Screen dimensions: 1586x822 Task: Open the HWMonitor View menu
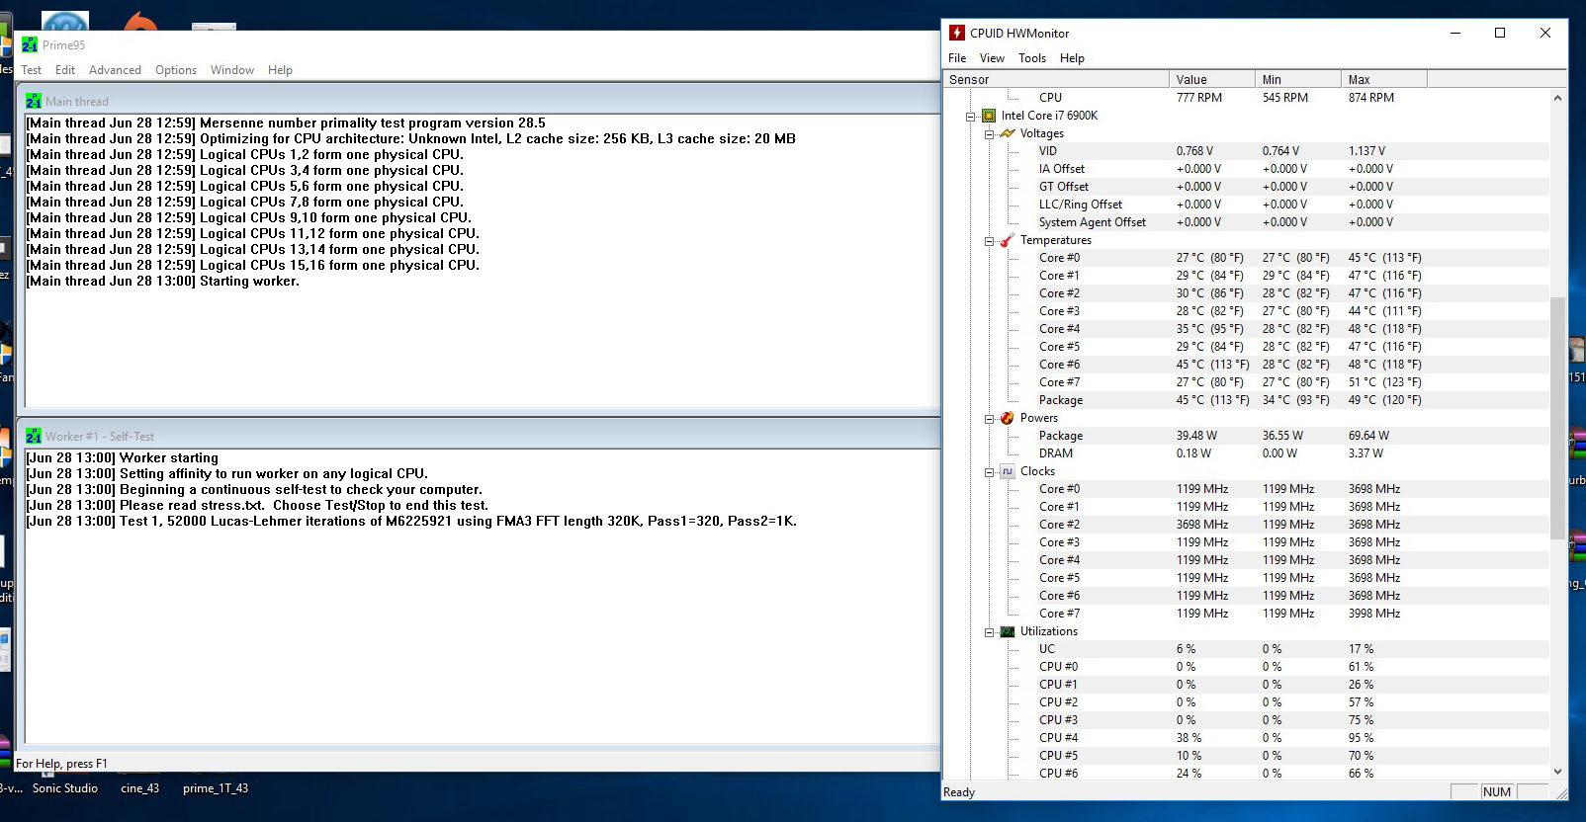pyautogui.click(x=992, y=58)
